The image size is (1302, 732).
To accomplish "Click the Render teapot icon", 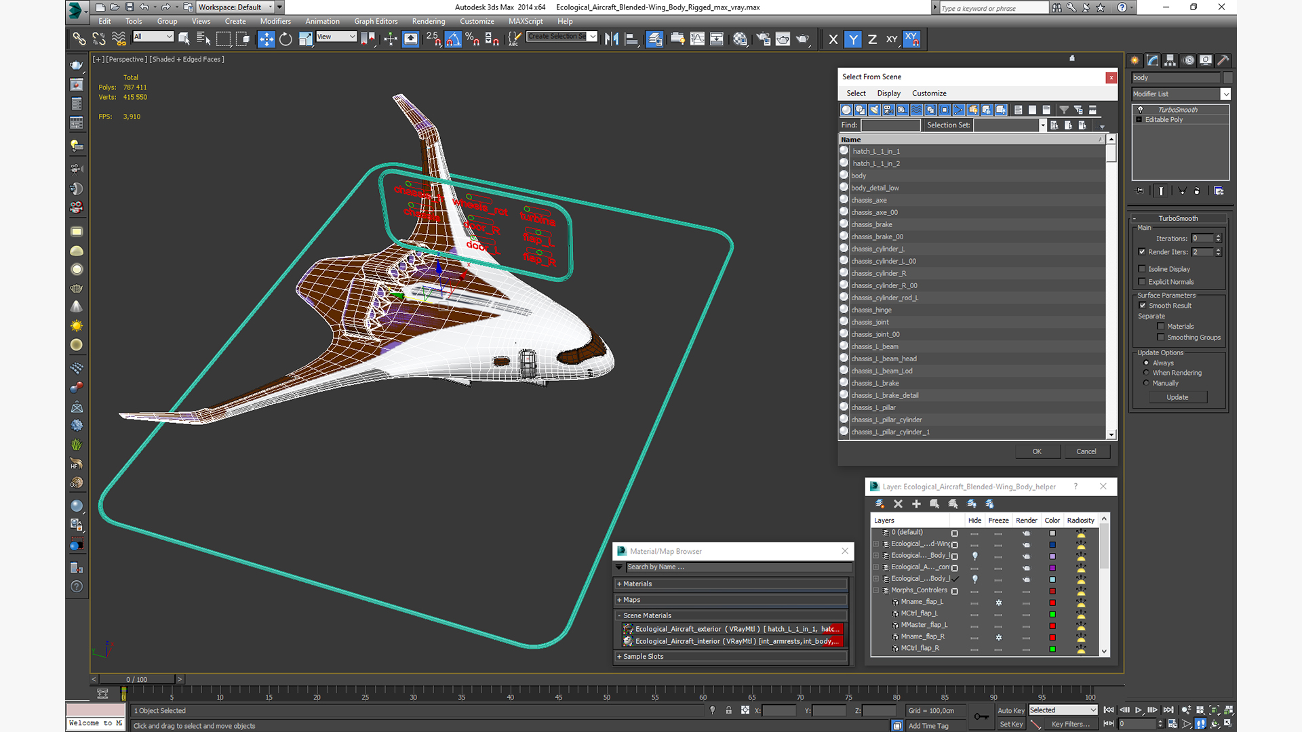I will tap(802, 39).
